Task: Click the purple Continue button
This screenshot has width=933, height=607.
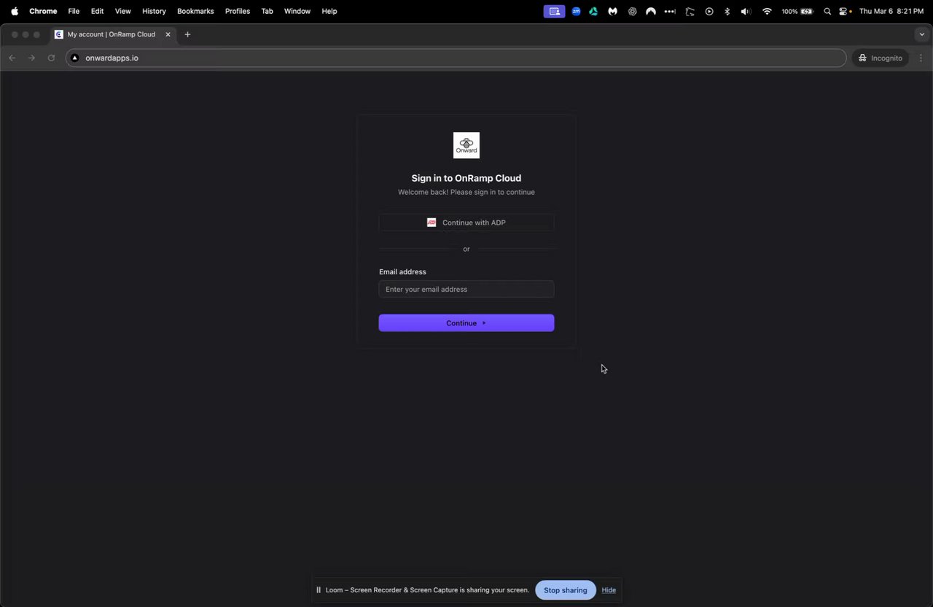Action: pyautogui.click(x=466, y=323)
